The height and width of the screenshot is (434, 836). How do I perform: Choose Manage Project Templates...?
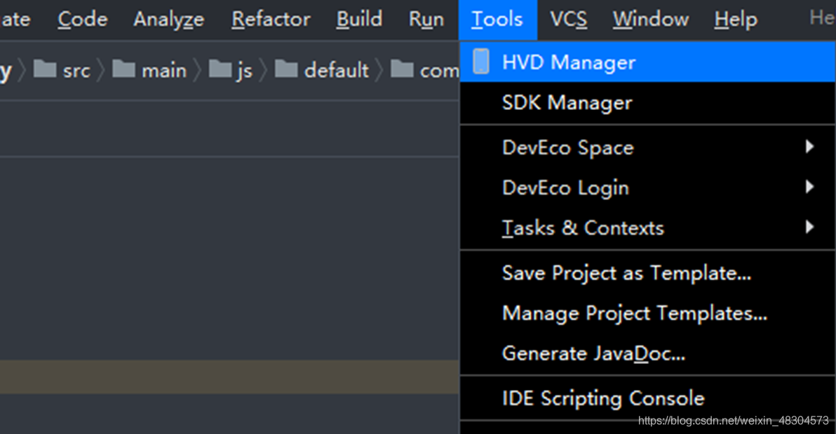tap(647, 314)
